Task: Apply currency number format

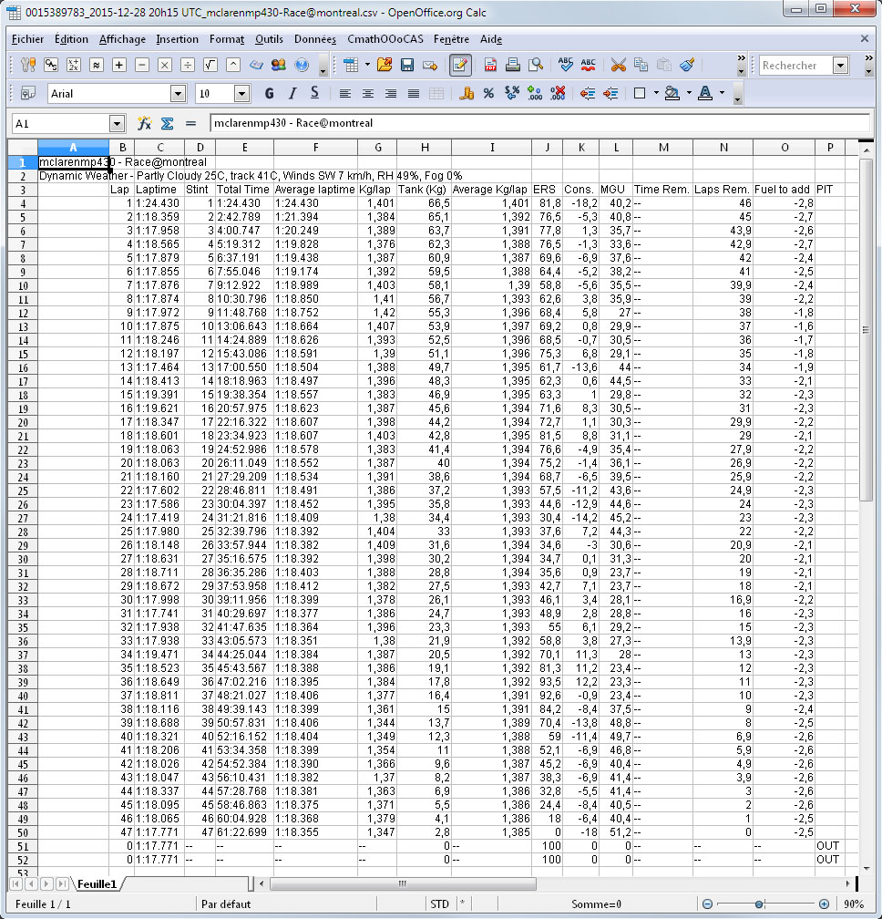Action: [467, 94]
